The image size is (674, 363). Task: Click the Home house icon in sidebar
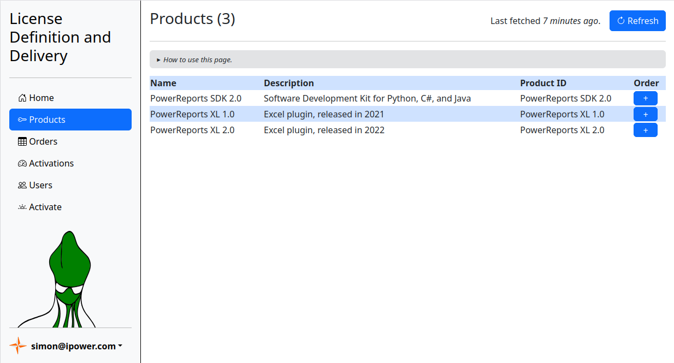click(x=22, y=98)
